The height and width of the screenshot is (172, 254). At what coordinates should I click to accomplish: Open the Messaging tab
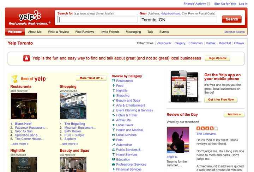click(x=133, y=32)
